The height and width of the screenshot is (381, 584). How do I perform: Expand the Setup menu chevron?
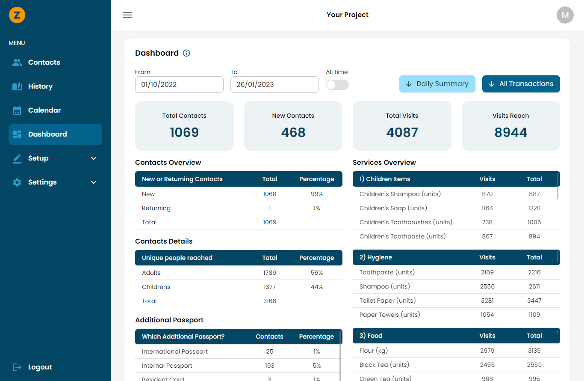point(94,158)
